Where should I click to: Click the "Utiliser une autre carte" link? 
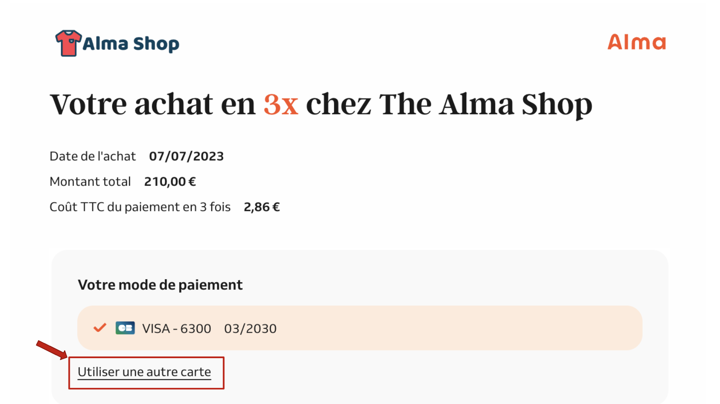[144, 372]
